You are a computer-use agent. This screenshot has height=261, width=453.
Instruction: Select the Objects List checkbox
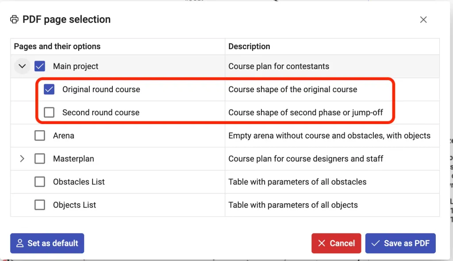point(40,205)
